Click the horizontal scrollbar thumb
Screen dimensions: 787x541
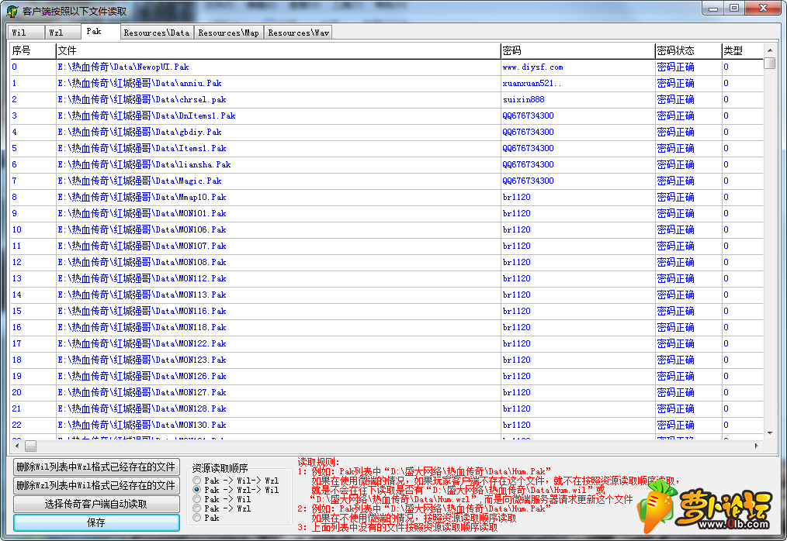pyautogui.click(x=30, y=446)
